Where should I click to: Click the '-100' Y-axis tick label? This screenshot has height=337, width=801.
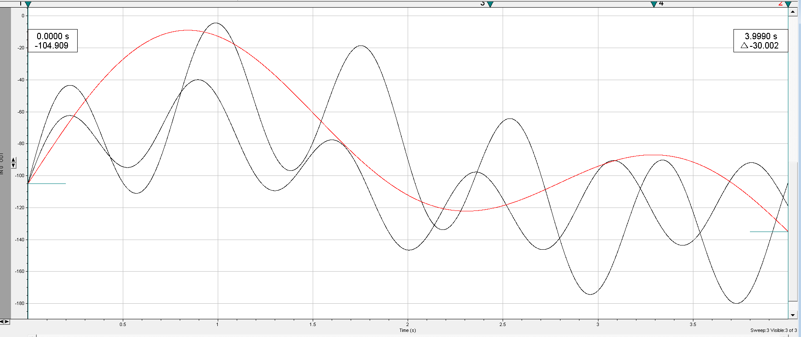20,175
